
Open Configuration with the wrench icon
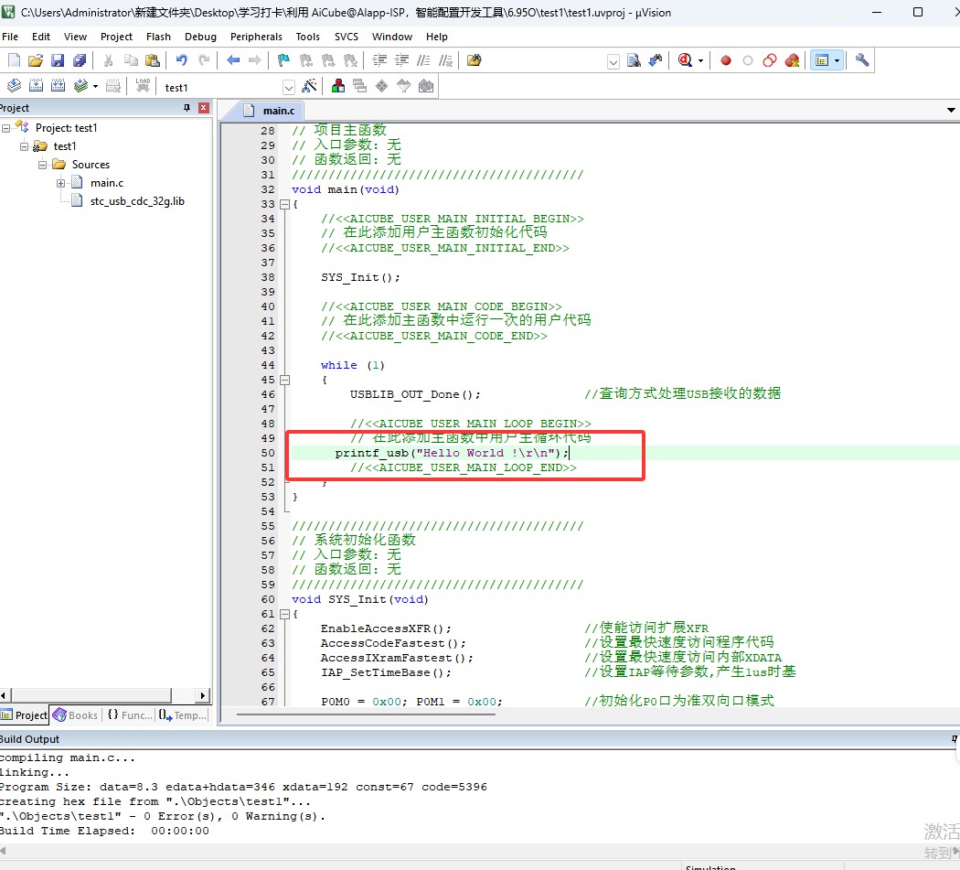tap(862, 60)
